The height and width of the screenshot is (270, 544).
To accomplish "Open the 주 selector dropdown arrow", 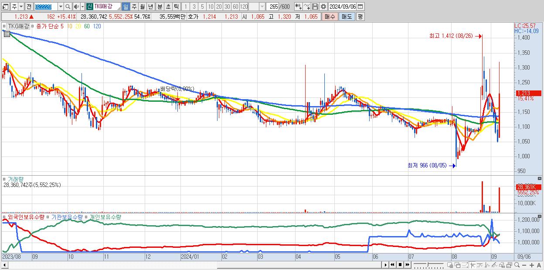I will (21, 7).
